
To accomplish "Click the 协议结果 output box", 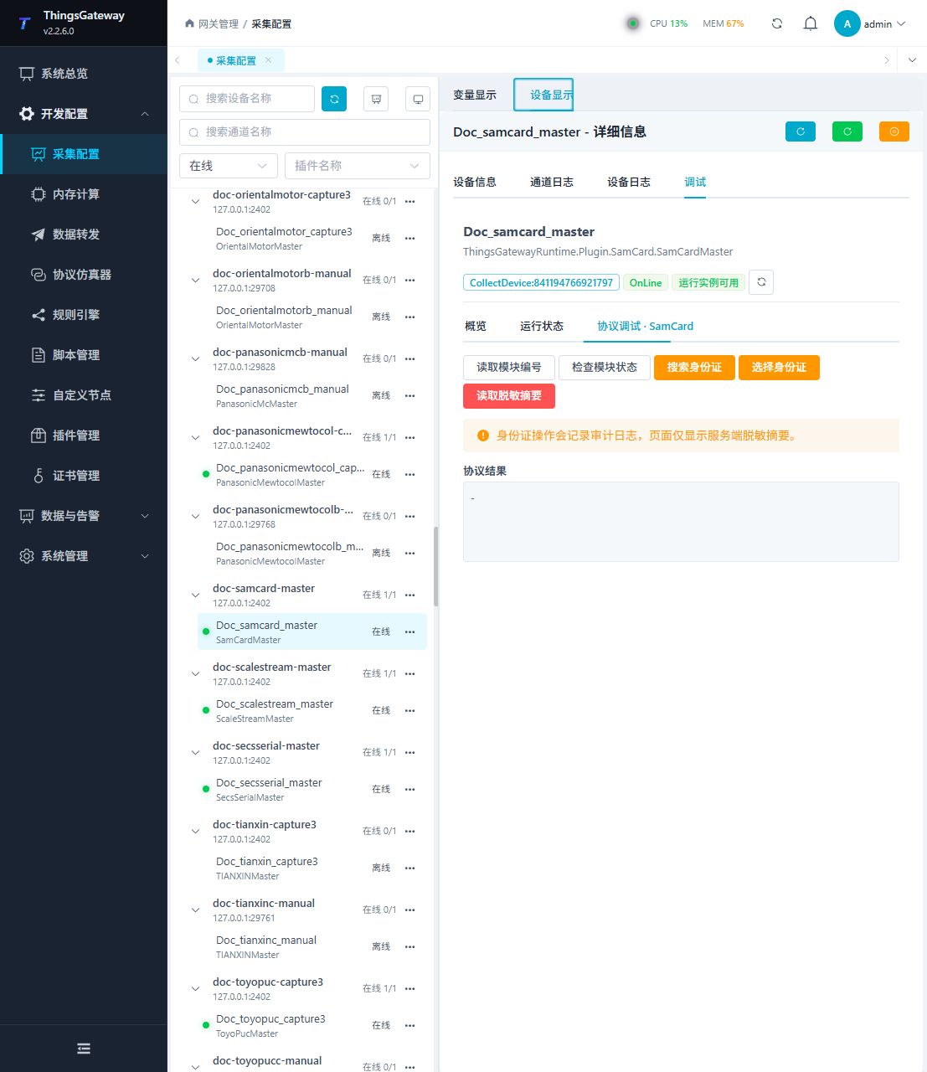I will 681,522.
